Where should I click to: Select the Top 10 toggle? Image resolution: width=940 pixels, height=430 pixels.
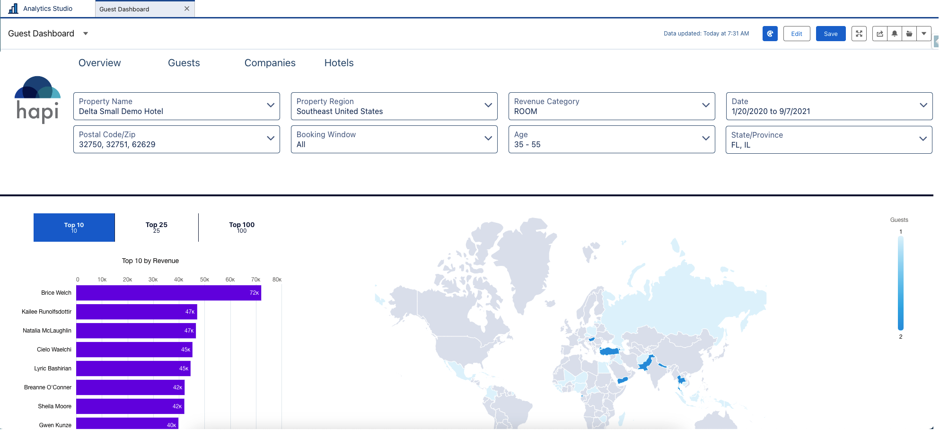point(74,228)
